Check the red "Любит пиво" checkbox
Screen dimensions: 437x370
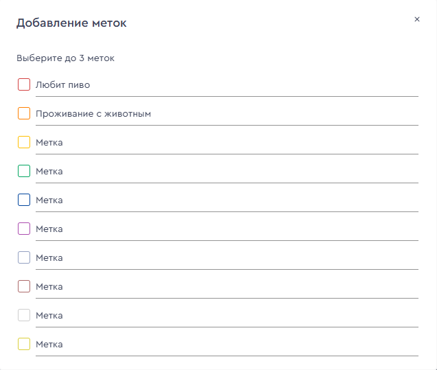(x=24, y=84)
